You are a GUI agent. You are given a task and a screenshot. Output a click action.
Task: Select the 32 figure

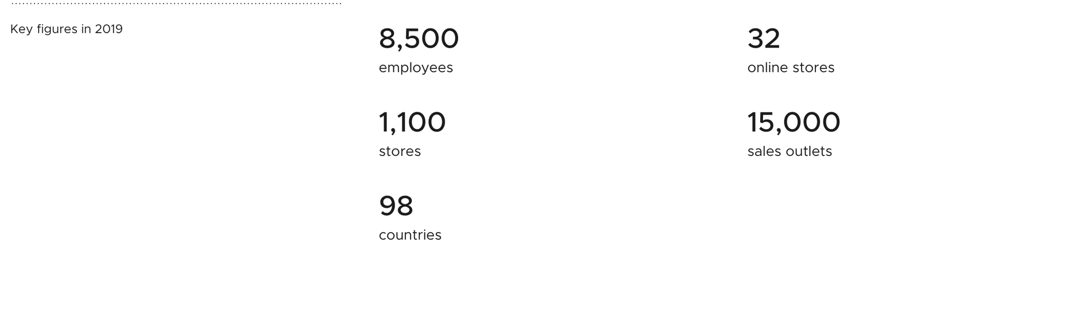[x=764, y=39]
